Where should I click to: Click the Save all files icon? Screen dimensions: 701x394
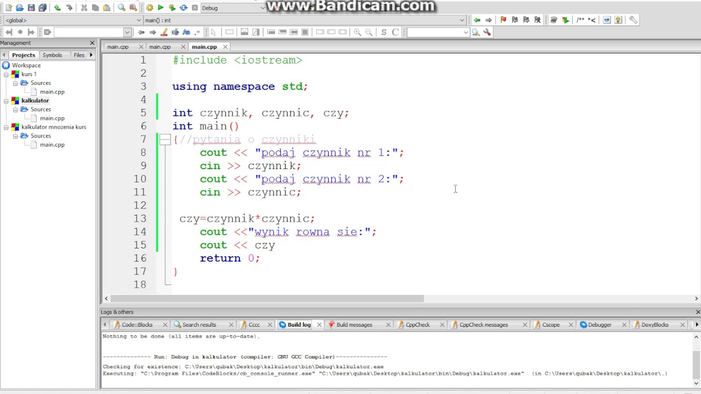click(x=43, y=8)
